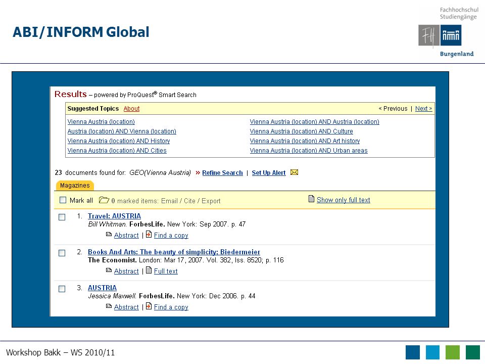Open Books And Arts: The beauty of simplicity article
This screenshot has height=364, width=485.
point(174,252)
